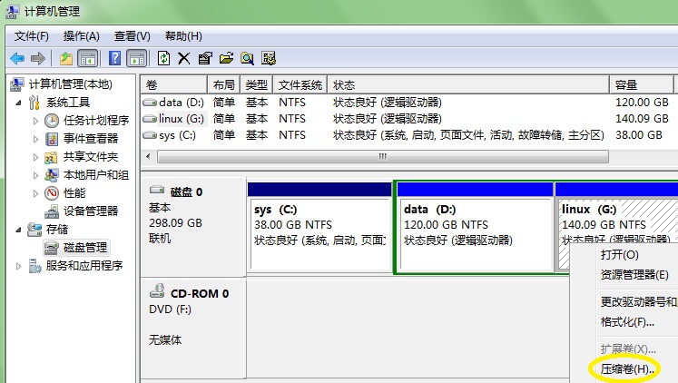Toggle the show/hide console tree icon
Screen dimensions: 678x383
(88, 58)
